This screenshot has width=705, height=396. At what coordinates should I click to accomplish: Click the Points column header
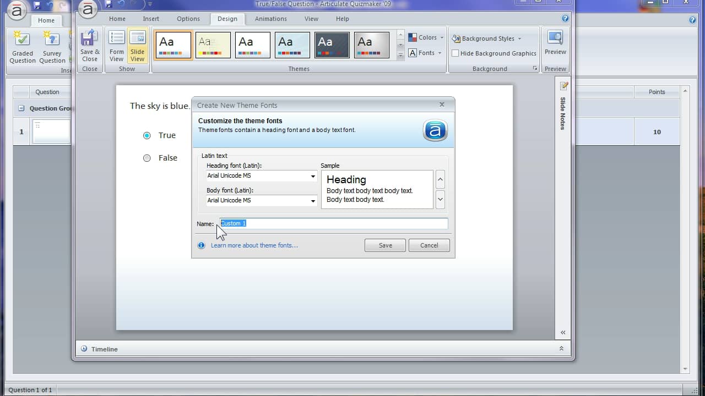coord(657,92)
